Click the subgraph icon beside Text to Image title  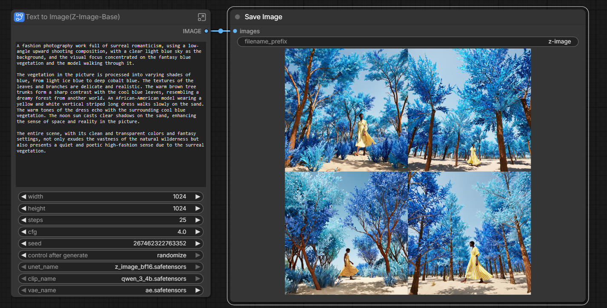point(19,17)
